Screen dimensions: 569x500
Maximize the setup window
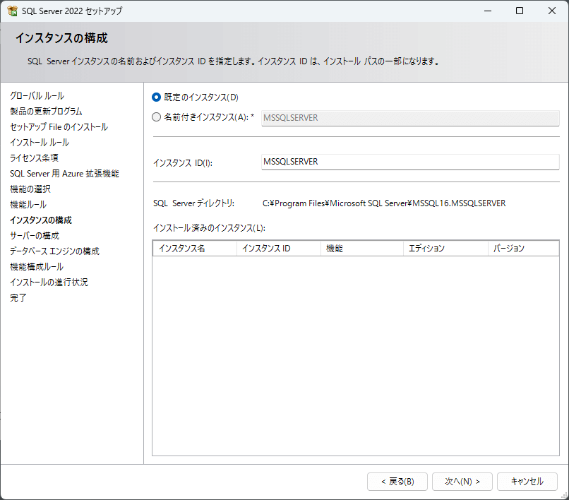(520, 11)
